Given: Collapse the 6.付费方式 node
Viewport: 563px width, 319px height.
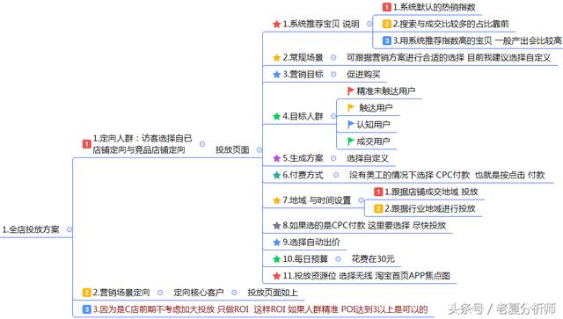Looking at the screenshot, I should click(336, 175).
